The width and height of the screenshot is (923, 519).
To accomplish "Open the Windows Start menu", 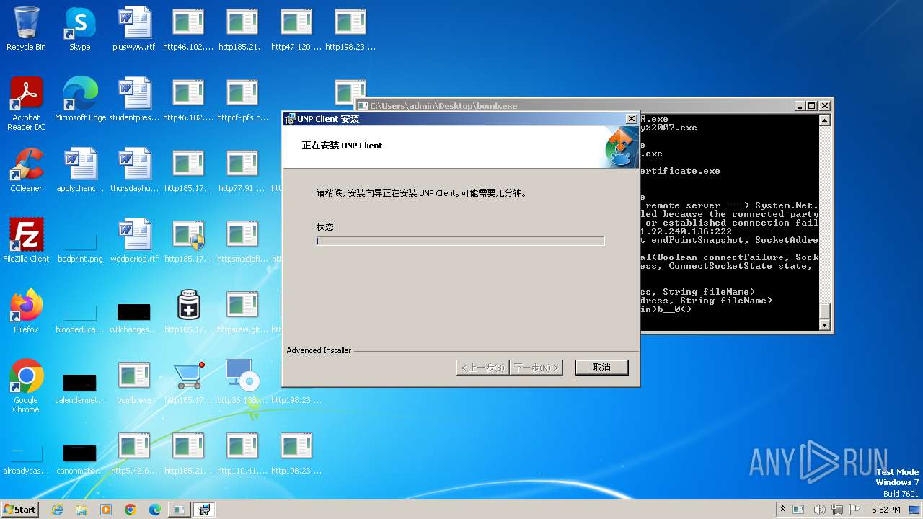I will tap(20, 510).
